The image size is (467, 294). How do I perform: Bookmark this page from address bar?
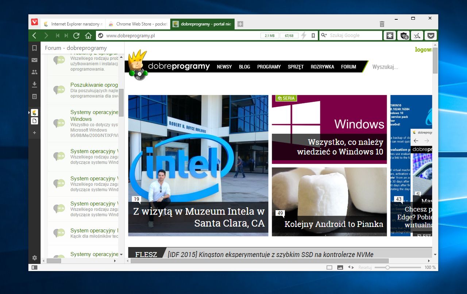click(313, 35)
